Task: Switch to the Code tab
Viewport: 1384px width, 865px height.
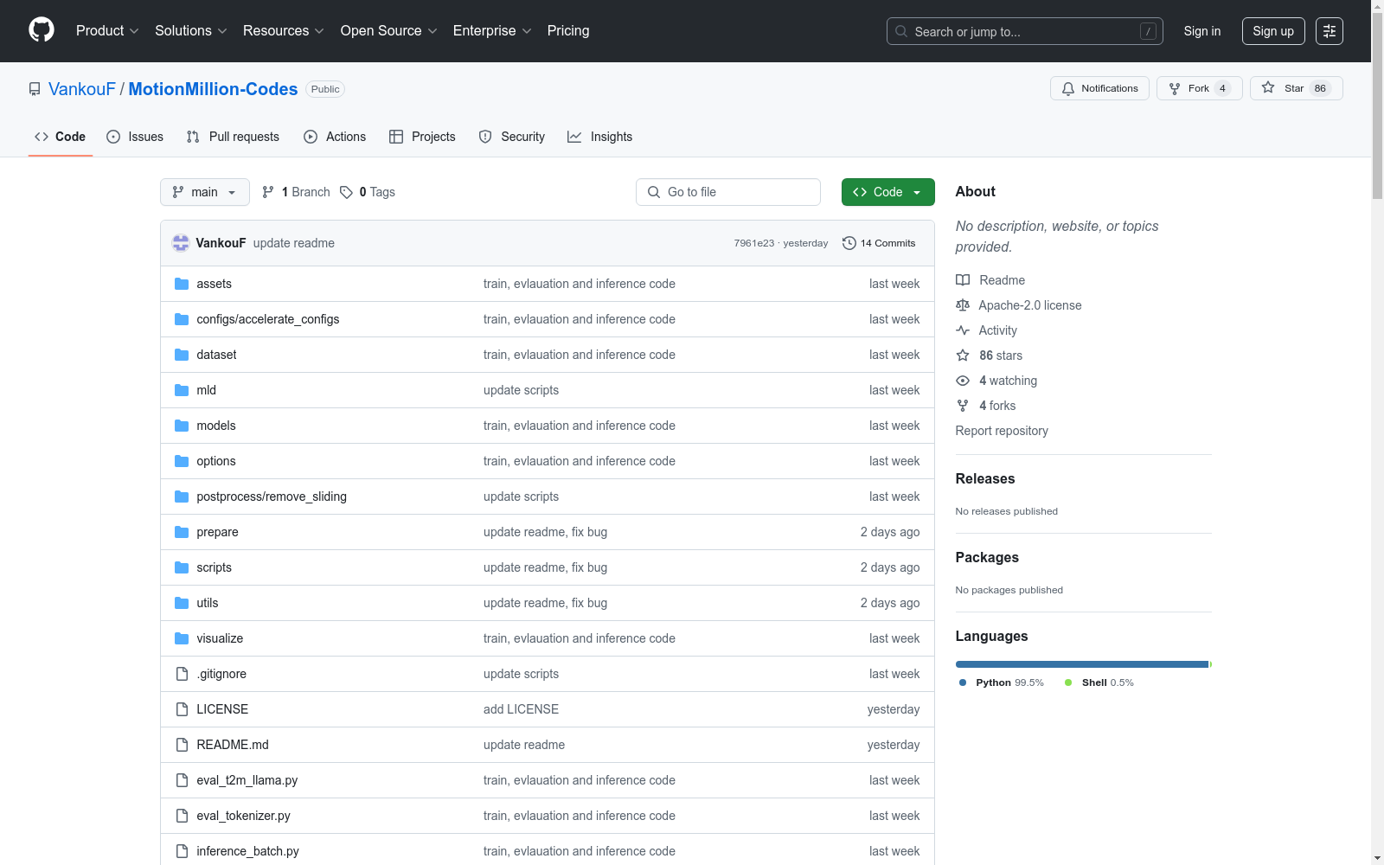Action: tap(61, 137)
